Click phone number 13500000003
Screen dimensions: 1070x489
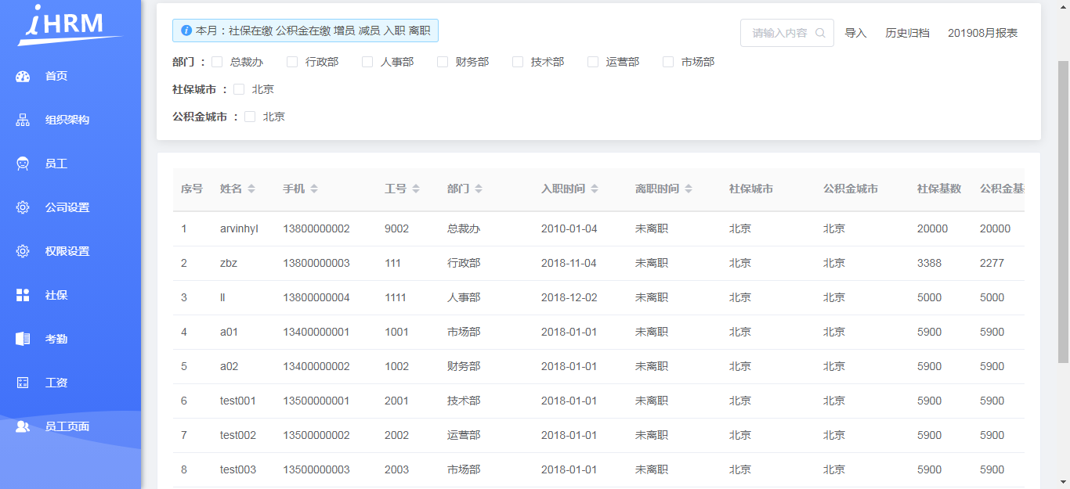[316, 469]
